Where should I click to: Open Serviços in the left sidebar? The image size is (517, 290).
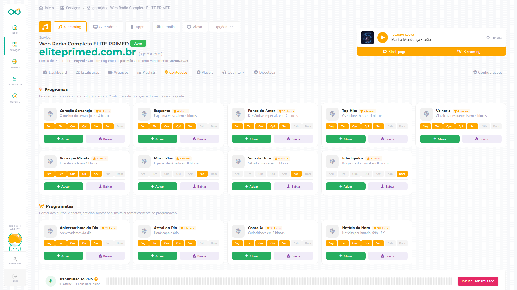pyautogui.click(x=15, y=46)
